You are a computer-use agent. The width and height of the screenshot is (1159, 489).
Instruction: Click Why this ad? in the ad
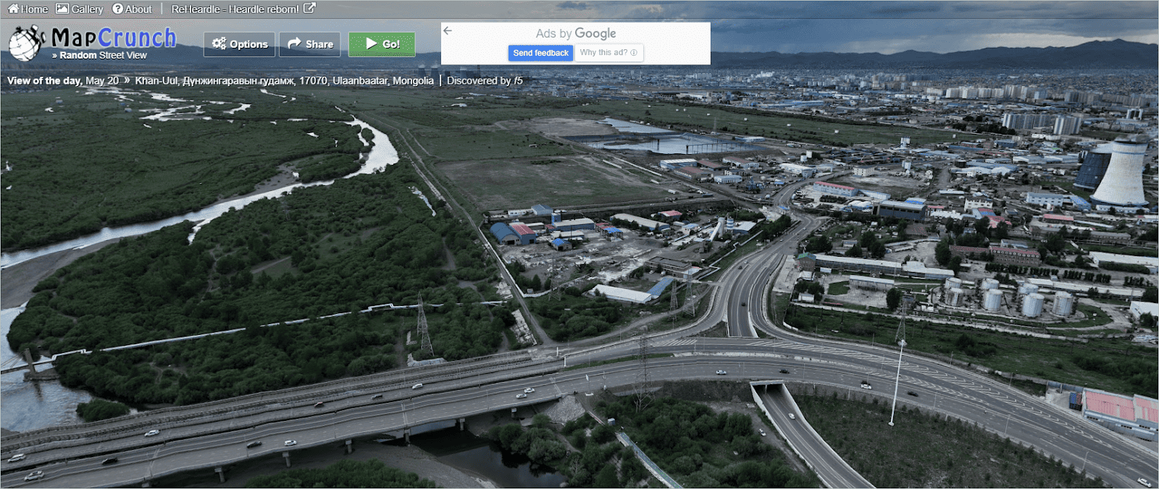point(608,53)
